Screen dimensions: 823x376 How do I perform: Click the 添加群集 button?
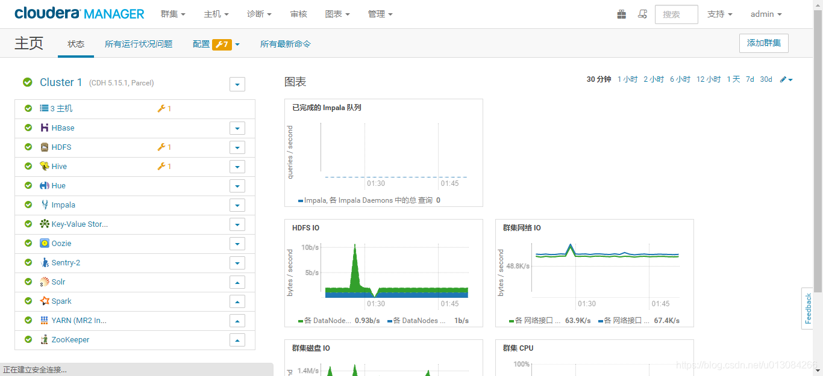pyautogui.click(x=764, y=43)
